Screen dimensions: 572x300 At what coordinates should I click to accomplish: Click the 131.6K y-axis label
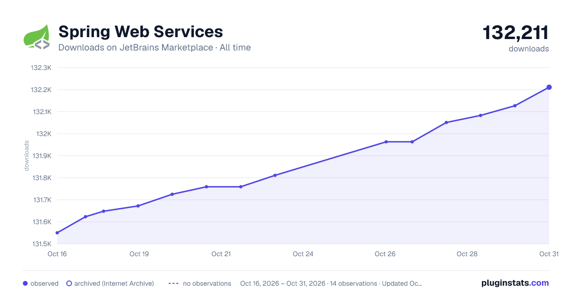click(x=41, y=222)
